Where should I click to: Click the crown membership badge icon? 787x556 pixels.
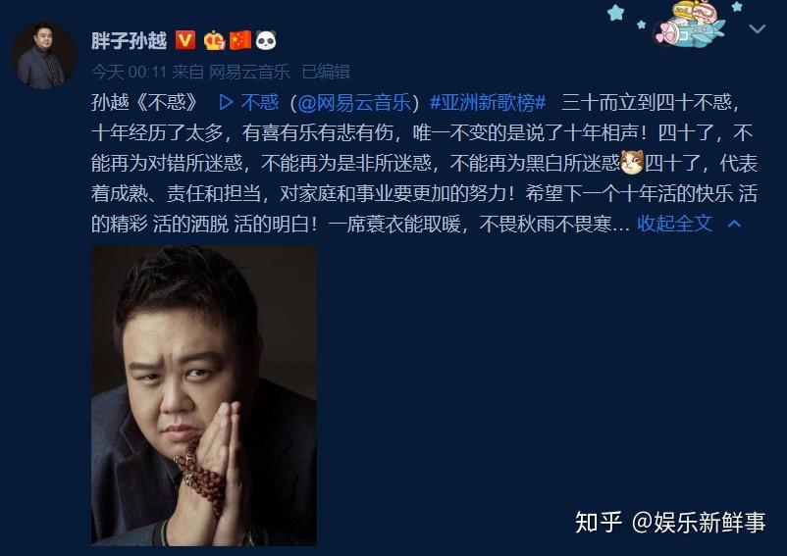point(214,40)
